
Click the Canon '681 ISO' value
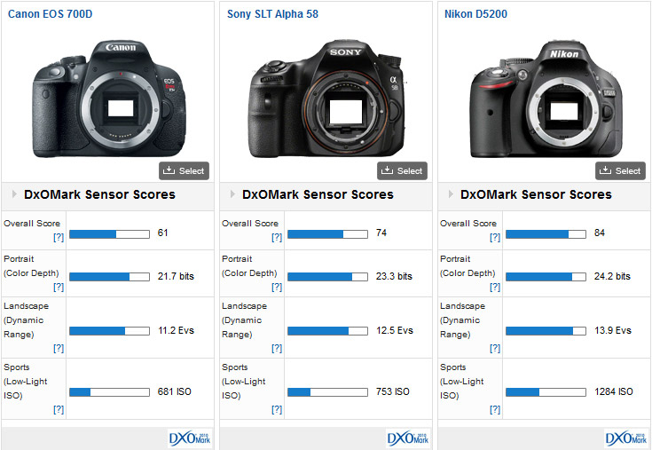tap(174, 391)
